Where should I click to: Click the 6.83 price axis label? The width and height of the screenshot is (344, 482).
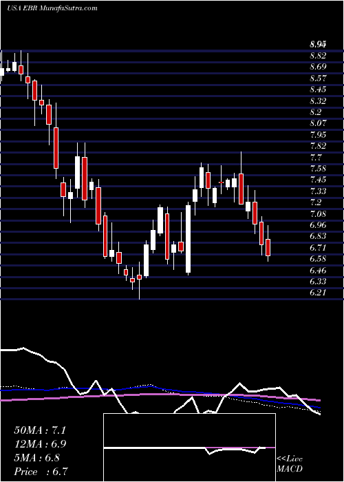pos(318,236)
